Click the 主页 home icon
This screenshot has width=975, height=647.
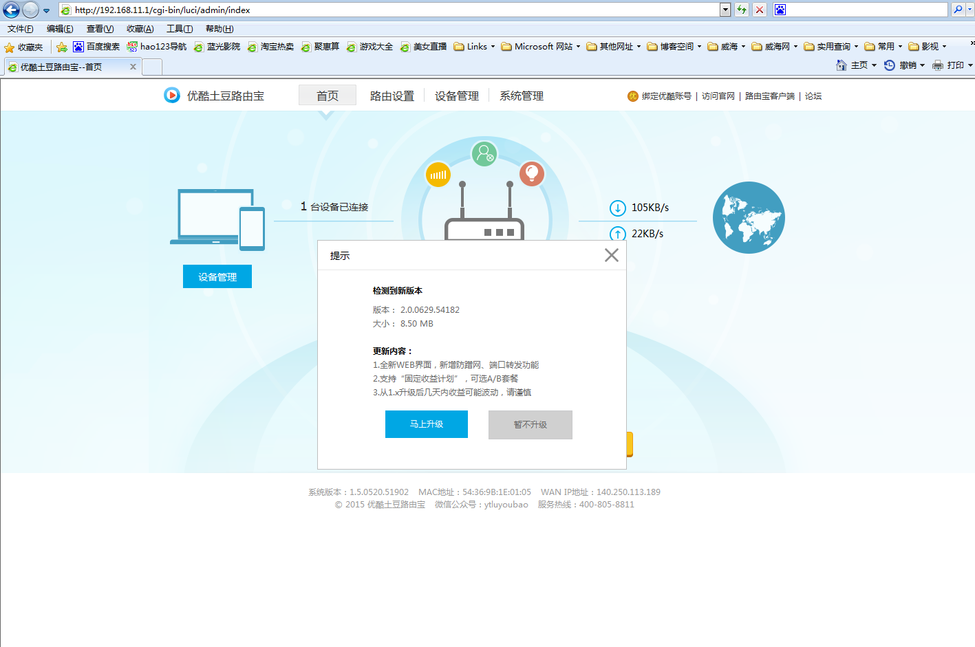click(x=842, y=65)
